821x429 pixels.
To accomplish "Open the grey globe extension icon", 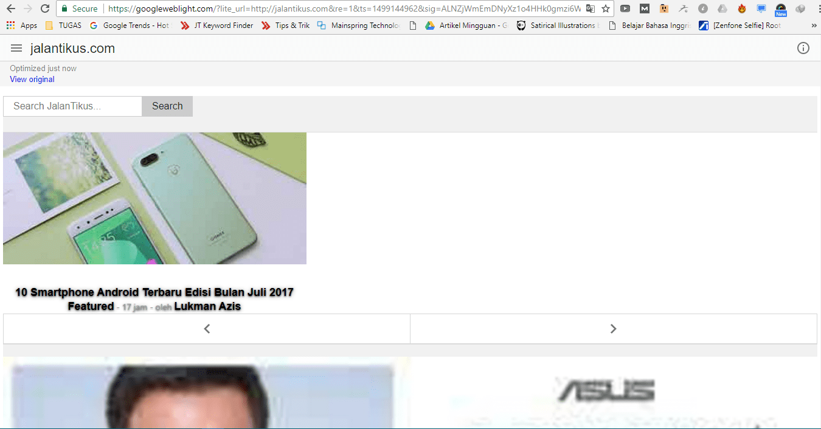I will point(800,9).
